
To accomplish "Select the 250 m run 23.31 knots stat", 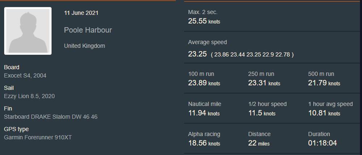I will (x=264, y=83).
